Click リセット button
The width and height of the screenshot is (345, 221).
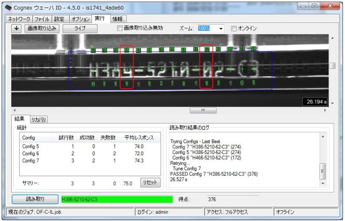click(150, 183)
